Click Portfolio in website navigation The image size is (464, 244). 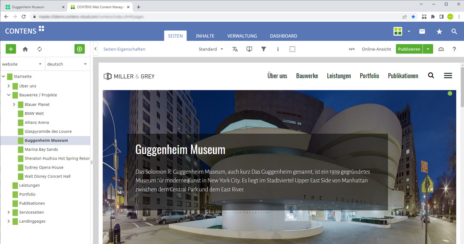(369, 76)
